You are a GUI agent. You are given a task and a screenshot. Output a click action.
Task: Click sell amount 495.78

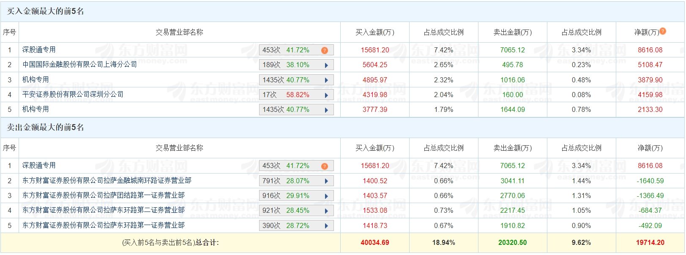513,65
